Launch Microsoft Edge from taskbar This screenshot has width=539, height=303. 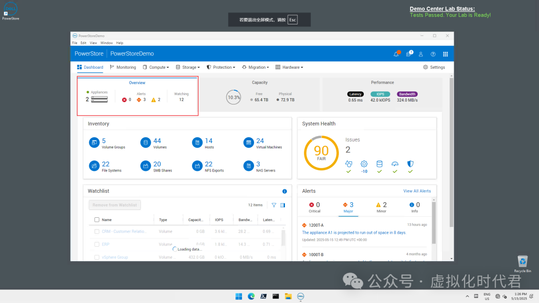[x=251, y=297]
